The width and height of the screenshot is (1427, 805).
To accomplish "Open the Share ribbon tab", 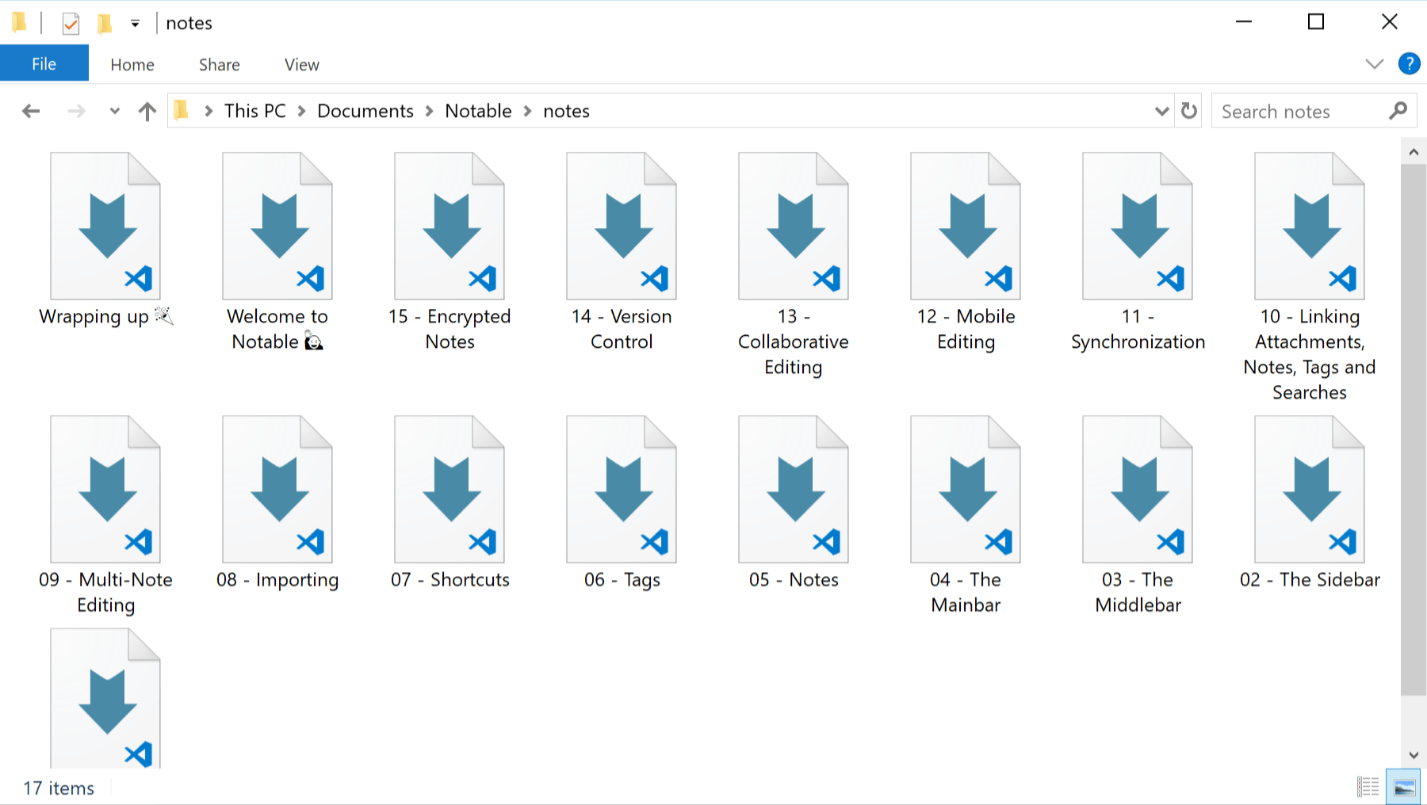I will 220,64.
